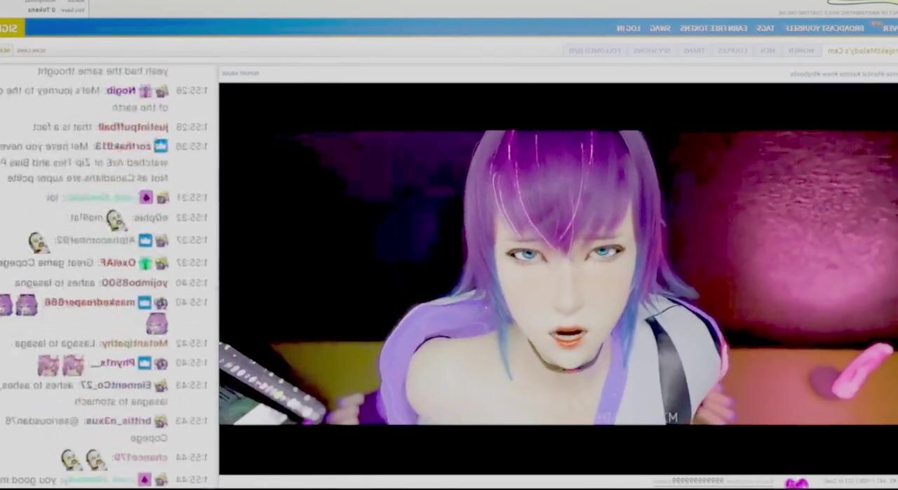Viewport: 898px width, 490px height.
Task: Click username justinlpuffball in chat
Action: click(133, 127)
